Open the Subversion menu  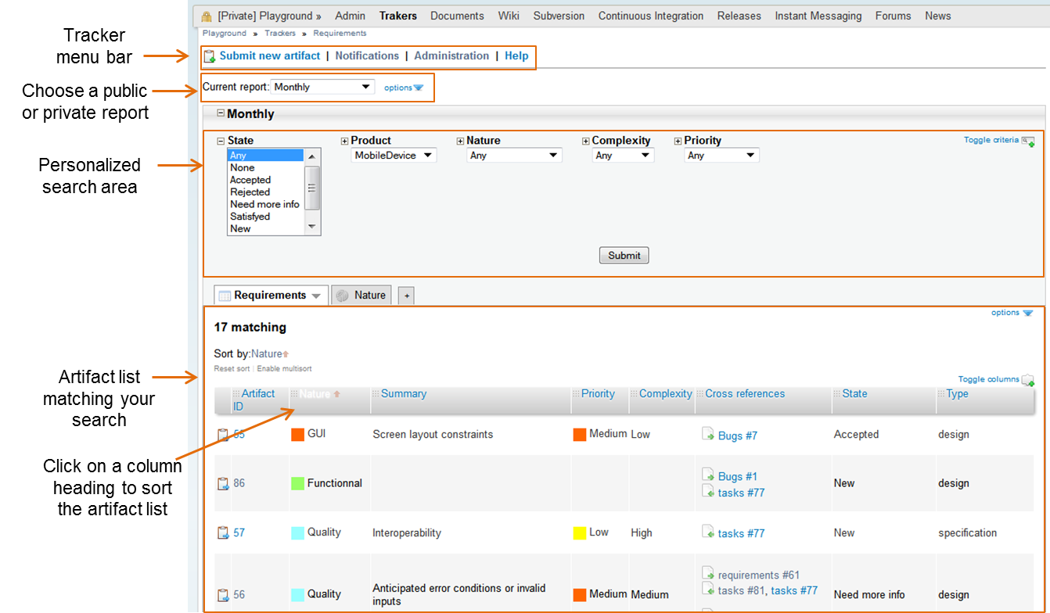[559, 16]
